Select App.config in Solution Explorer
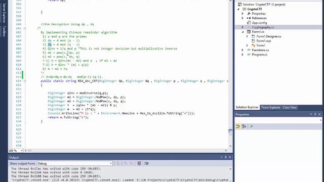The height and width of the screenshot is (182, 324). coord(259,23)
